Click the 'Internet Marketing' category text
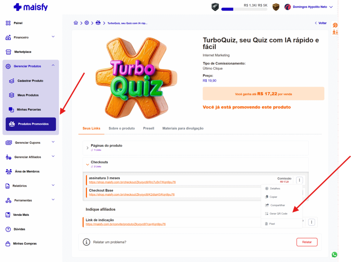Image resolution: width=351 pixels, height=262 pixels. click(216, 55)
